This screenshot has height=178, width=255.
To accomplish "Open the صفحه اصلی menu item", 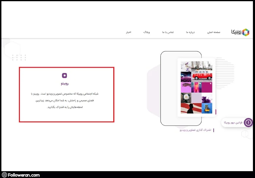I will (213, 32).
